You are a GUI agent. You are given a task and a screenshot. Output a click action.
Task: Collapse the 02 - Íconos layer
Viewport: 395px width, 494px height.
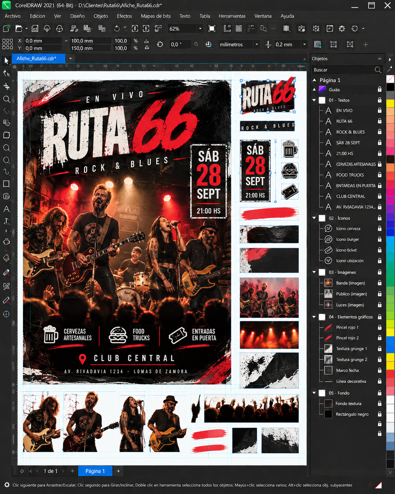pos(314,218)
